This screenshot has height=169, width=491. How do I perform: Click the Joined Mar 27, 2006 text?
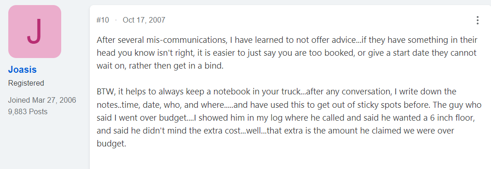pos(42,100)
